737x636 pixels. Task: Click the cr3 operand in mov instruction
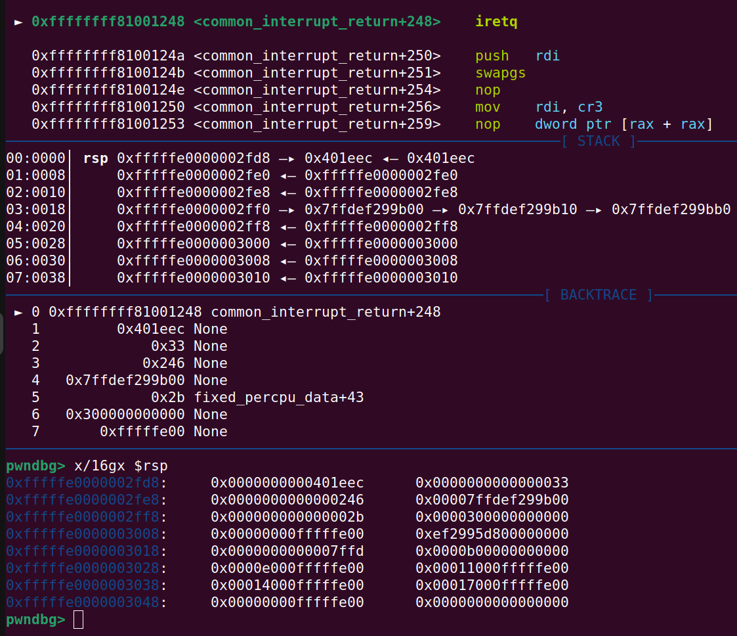(x=591, y=107)
